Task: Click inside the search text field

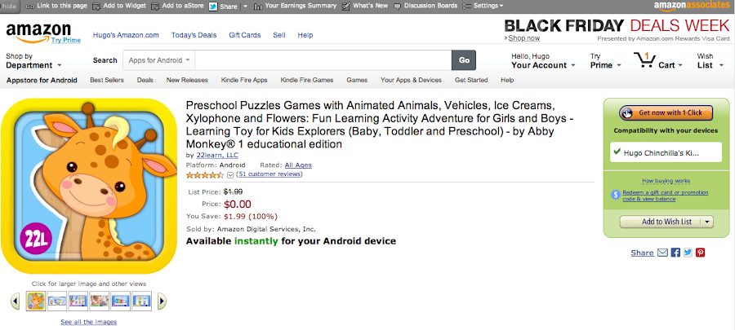Action: [323, 60]
